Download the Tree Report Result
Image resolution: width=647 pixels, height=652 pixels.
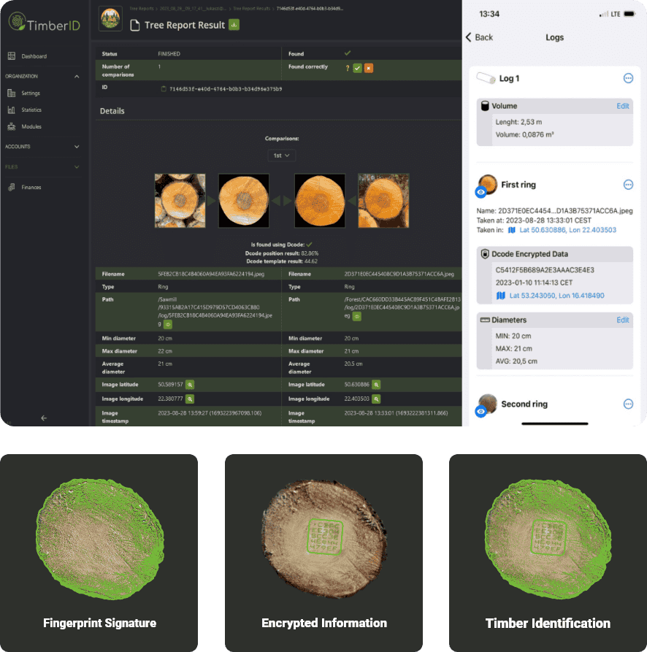click(234, 25)
